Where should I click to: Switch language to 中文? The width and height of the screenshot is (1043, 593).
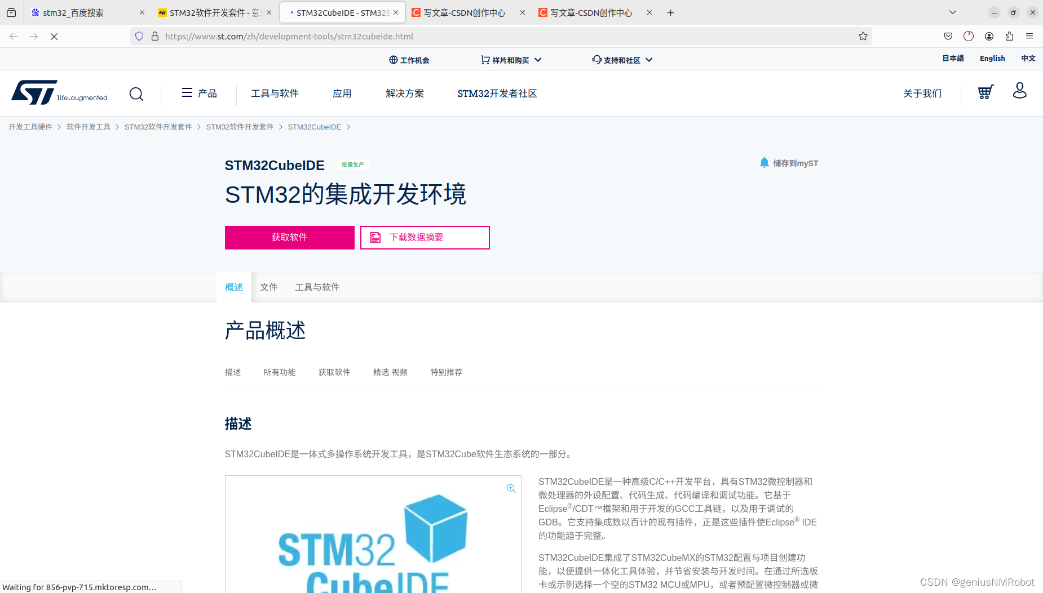click(1028, 58)
